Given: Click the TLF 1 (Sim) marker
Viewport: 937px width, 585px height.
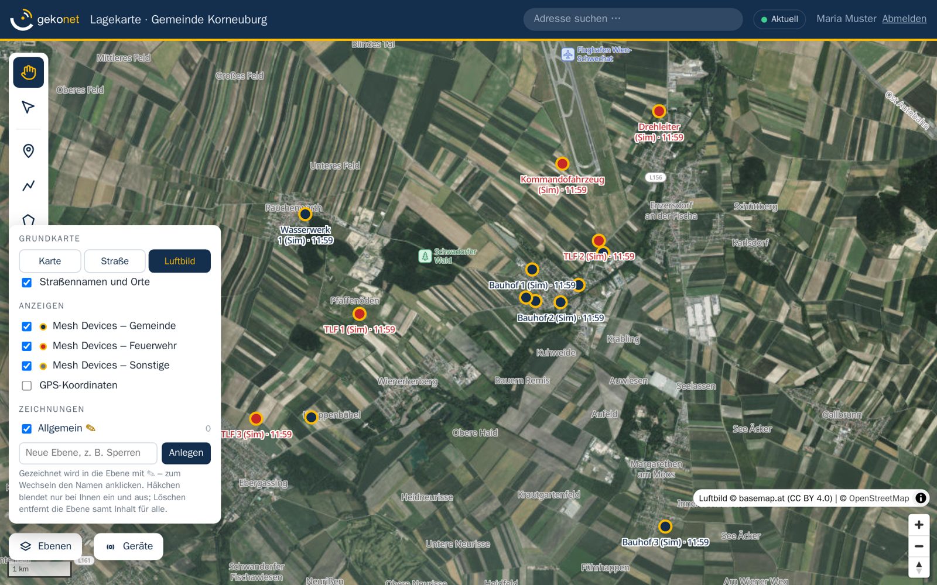Looking at the screenshot, I should click(x=360, y=314).
